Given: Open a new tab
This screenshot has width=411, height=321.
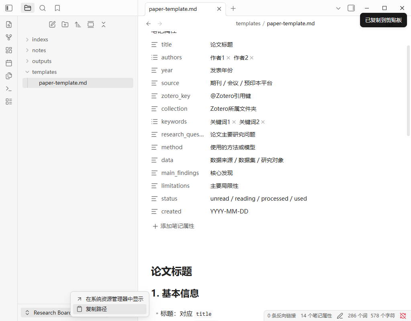Looking at the screenshot, I should 233,9.
